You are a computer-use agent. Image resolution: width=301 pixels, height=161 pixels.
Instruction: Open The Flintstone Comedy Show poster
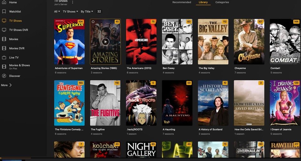[x=69, y=103]
